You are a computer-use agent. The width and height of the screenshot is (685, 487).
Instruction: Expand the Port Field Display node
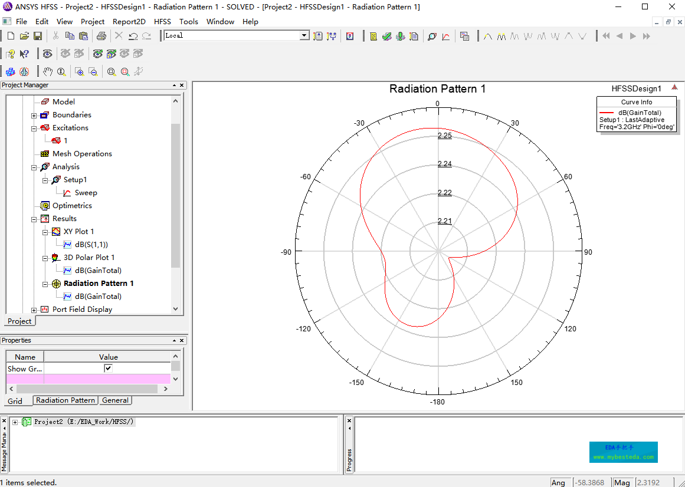(x=34, y=310)
